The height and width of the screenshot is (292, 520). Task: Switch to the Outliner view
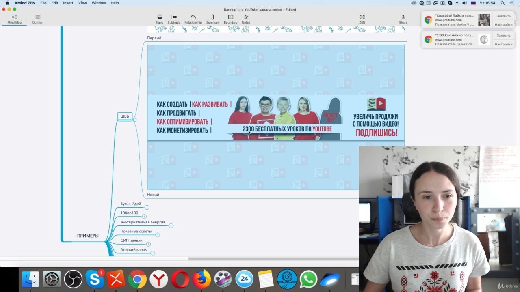tap(38, 19)
